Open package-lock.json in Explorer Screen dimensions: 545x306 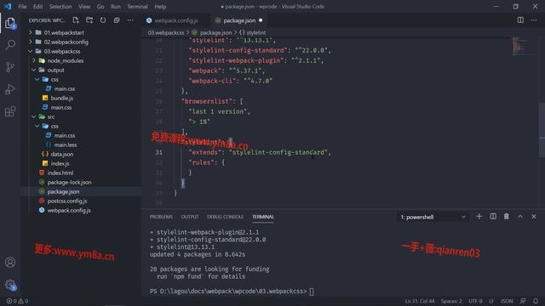[x=69, y=183]
